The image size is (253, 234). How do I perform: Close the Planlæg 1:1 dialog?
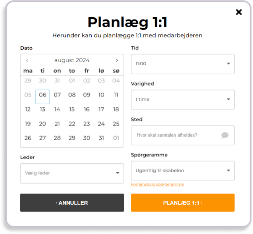(239, 12)
